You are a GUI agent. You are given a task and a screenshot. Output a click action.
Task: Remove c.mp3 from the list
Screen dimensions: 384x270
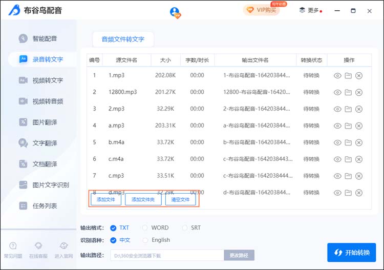point(359,176)
